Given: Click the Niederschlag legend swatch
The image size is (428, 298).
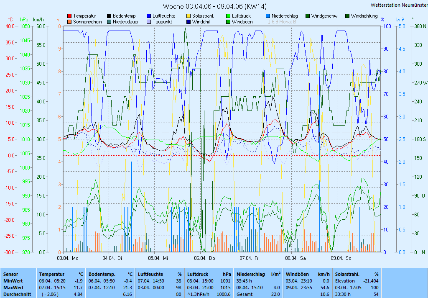Looking at the screenshot, I should coord(268,16).
